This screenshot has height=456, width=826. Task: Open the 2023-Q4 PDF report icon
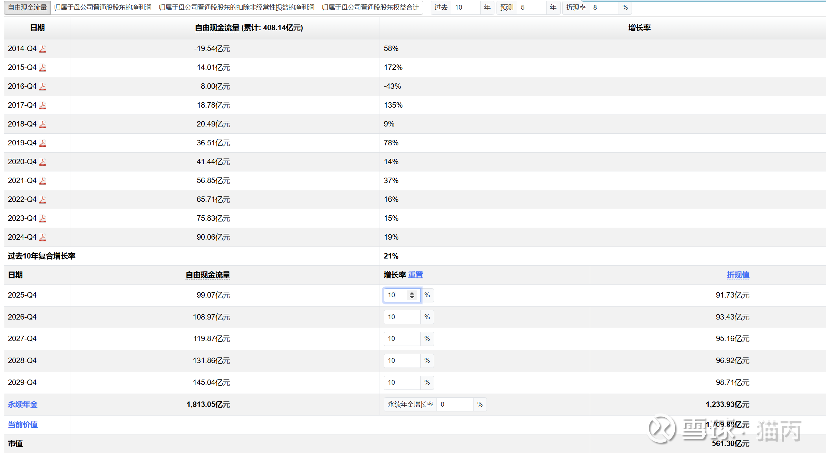coord(43,218)
